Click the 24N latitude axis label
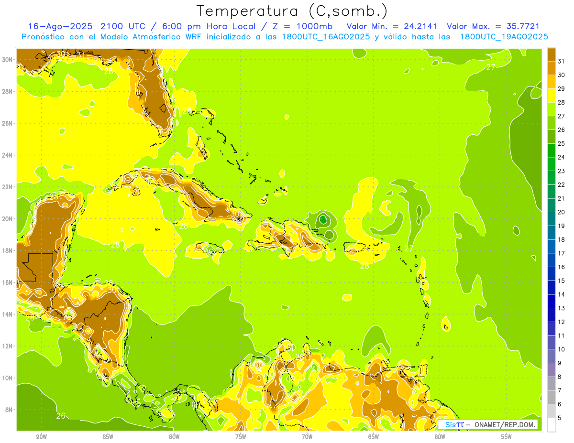 click(7, 155)
